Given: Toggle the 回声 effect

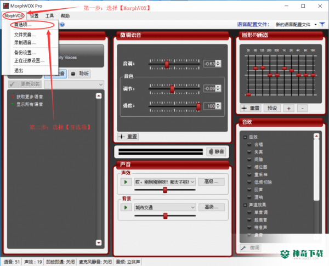Looking at the screenshot, I should [x=249, y=190].
